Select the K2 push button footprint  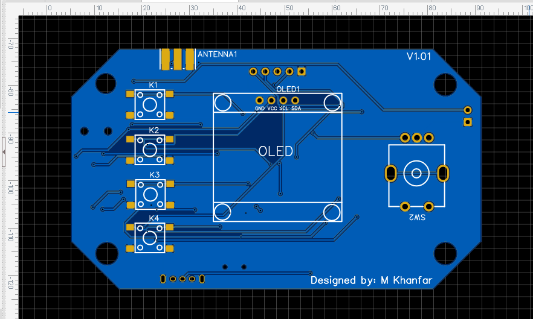pos(150,150)
